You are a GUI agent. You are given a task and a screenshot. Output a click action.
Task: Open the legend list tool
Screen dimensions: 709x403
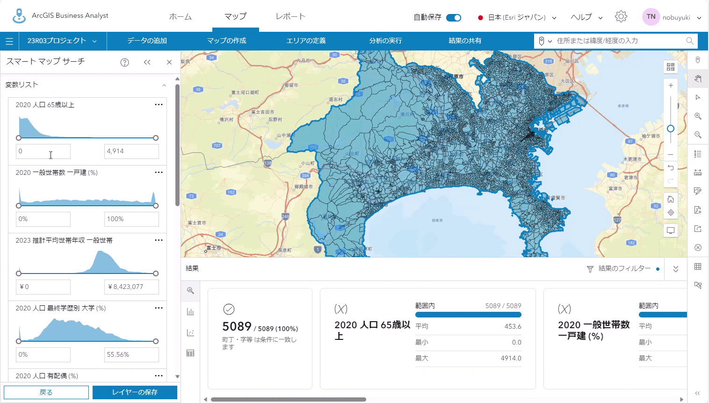(x=698, y=154)
